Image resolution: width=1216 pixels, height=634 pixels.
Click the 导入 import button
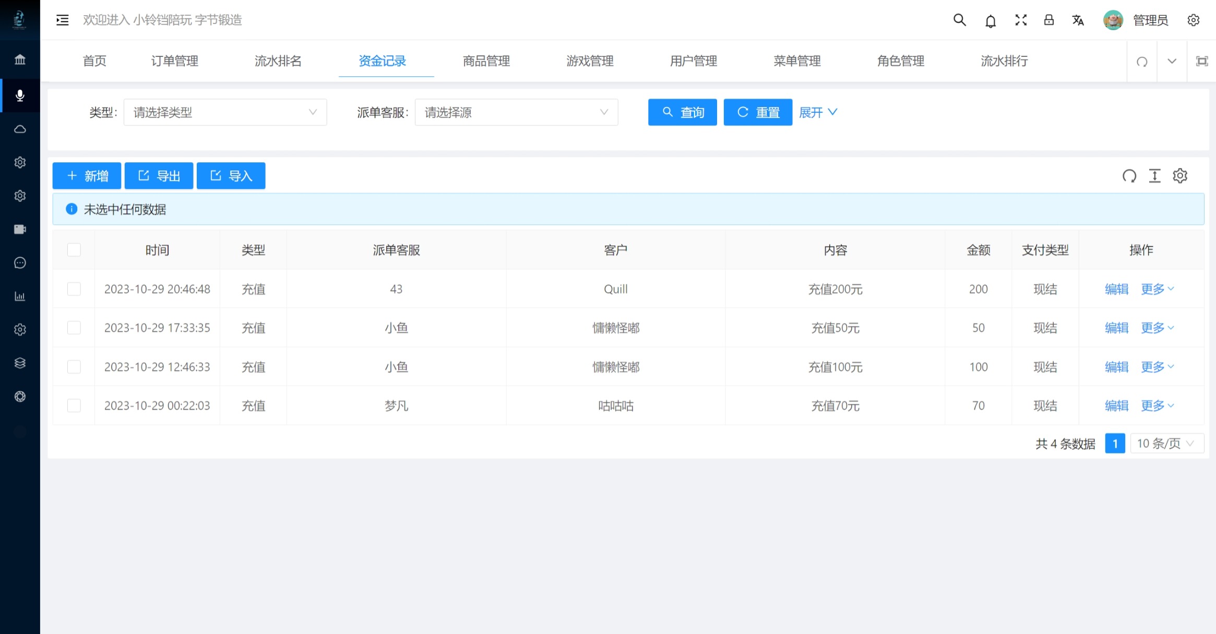click(231, 176)
